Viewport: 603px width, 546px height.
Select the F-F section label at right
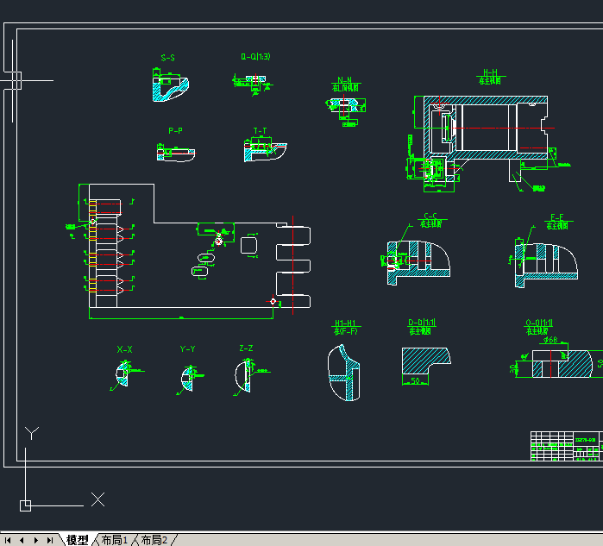pyautogui.click(x=557, y=217)
